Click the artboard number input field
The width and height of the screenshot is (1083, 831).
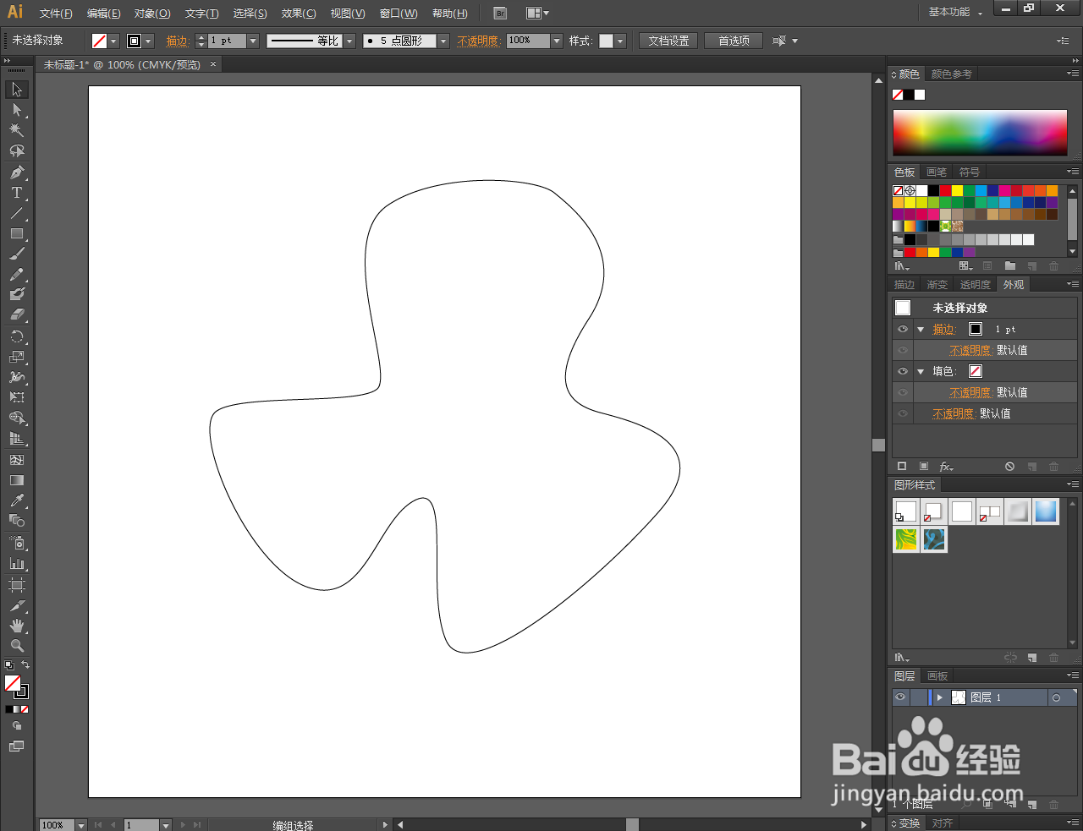[x=141, y=825]
